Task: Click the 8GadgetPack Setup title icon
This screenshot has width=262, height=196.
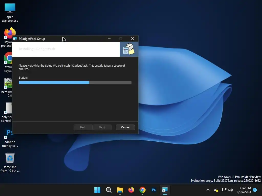Action: (x=15, y=39)
